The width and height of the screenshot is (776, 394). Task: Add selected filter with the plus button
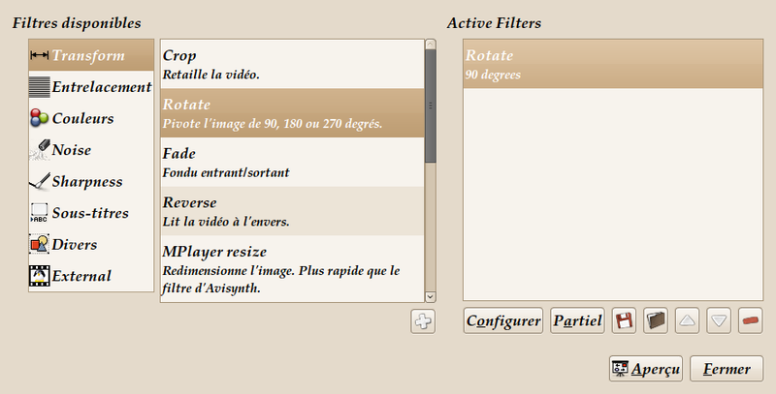423,321
